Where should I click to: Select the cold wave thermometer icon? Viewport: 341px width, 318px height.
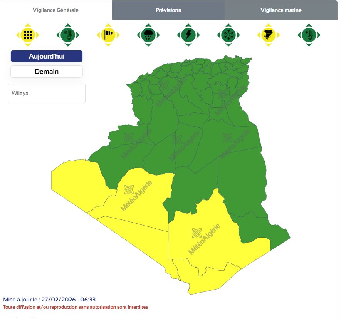point(309,35)
